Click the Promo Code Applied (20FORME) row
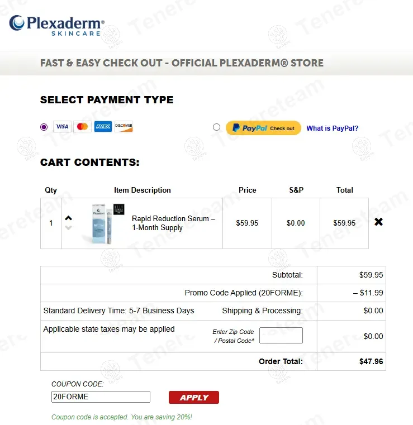413x425 pixels. click(244, 293)
